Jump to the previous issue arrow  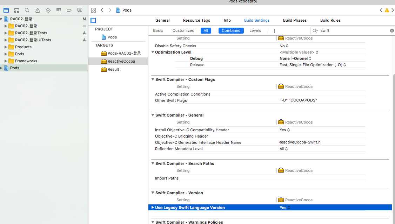381,10
